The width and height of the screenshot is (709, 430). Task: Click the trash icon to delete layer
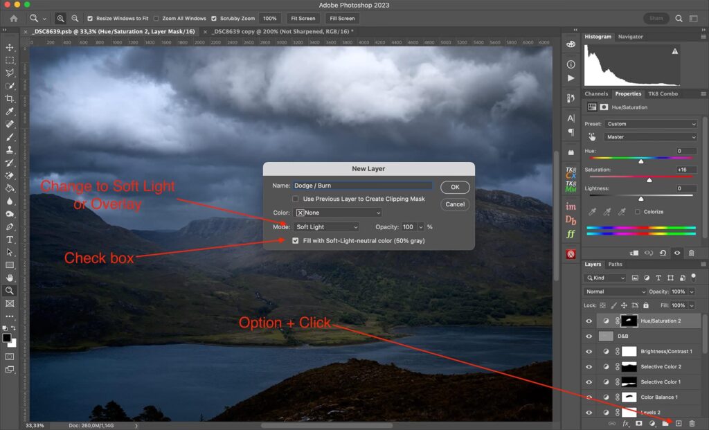click(691, 422)
